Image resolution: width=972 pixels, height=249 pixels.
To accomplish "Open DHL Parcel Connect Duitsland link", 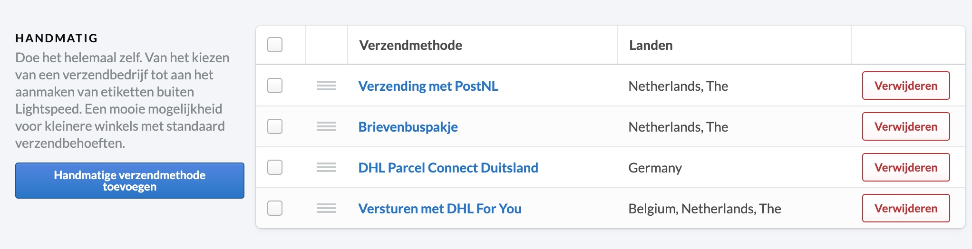I will click(448, 168).
